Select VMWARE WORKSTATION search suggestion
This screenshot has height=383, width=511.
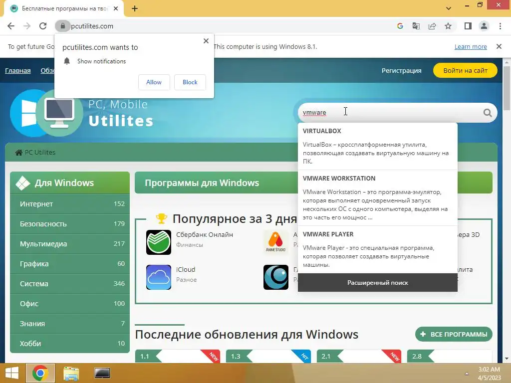(377, 197)
